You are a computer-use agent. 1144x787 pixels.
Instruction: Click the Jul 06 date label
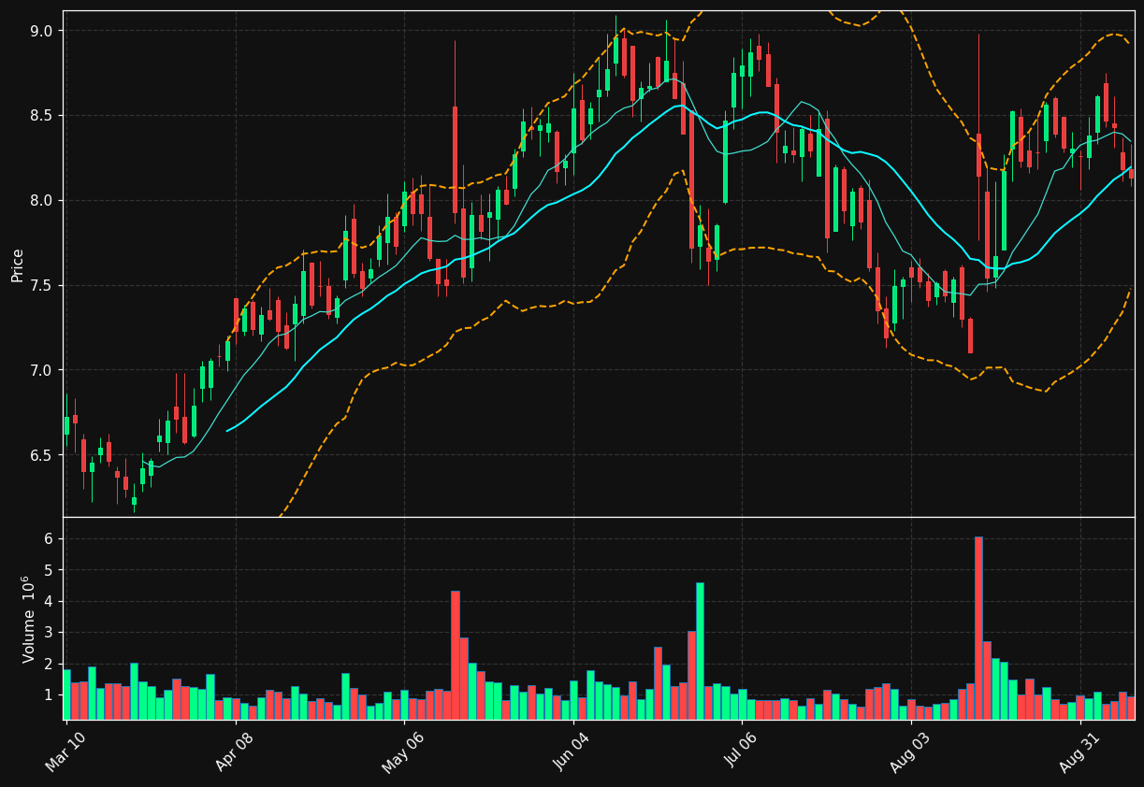(742, 751)
